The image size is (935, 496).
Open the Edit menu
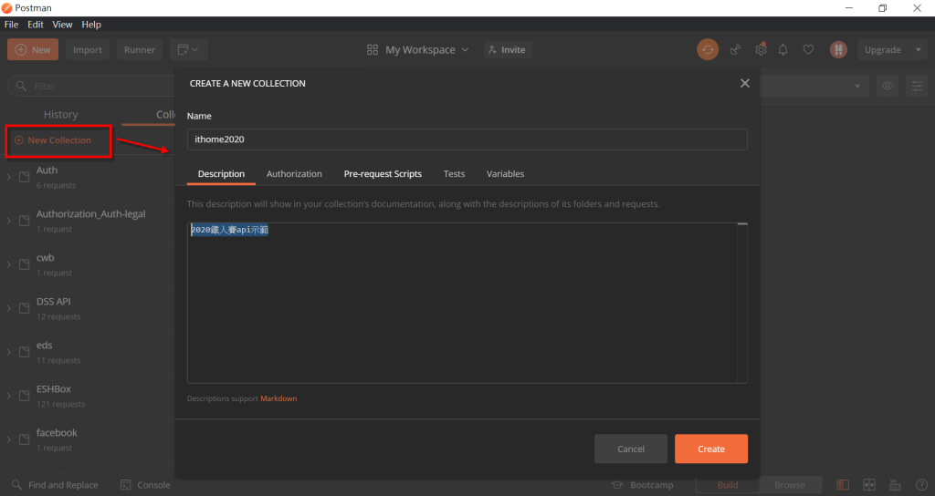(36, 25)
